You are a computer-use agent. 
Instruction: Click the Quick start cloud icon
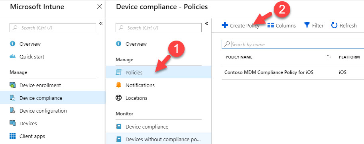[12, 56]
